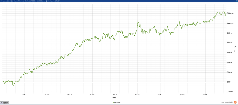Click the $800,00 axis label
This screenshot has width=238, height=105.
230,43
